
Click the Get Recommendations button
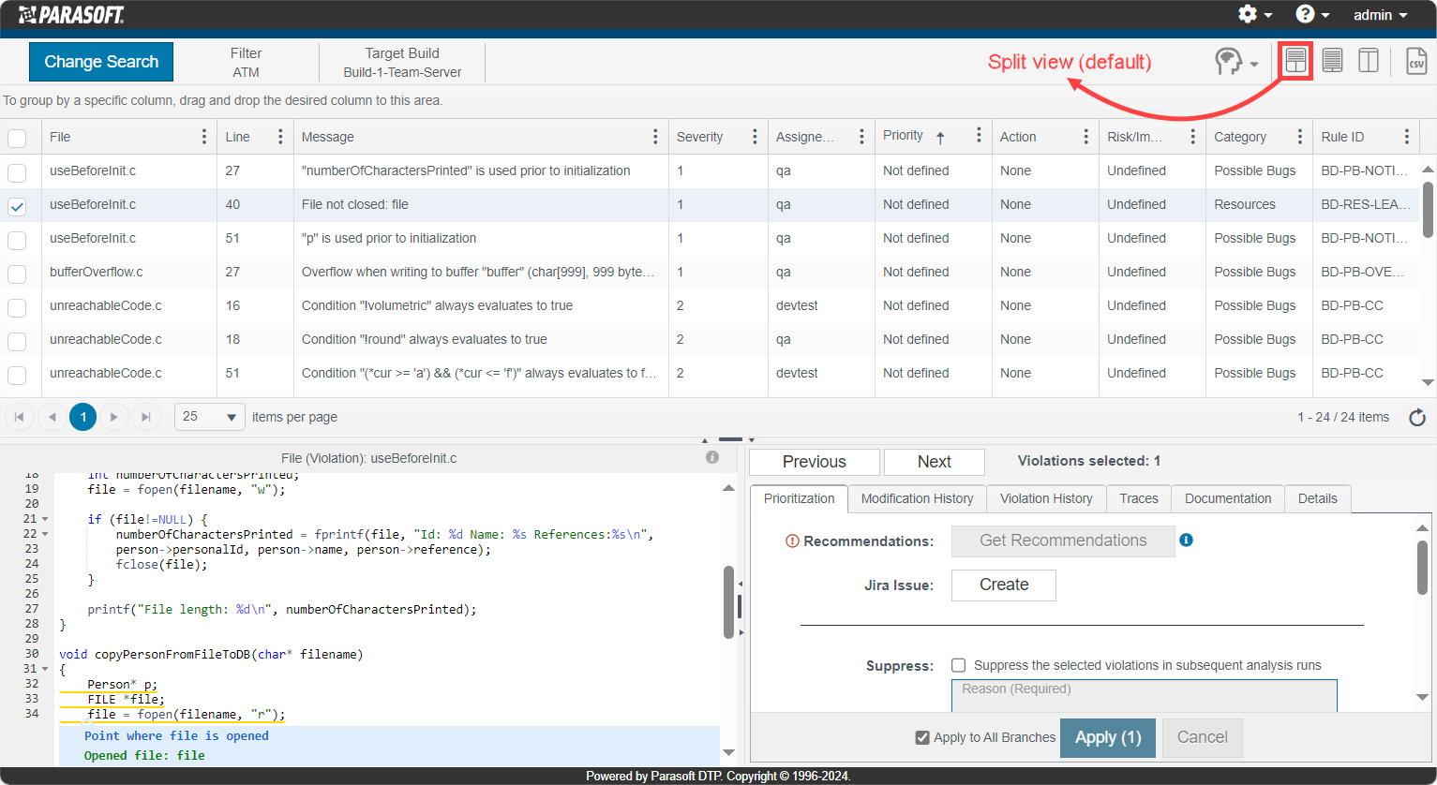(x=1063, y=541)
